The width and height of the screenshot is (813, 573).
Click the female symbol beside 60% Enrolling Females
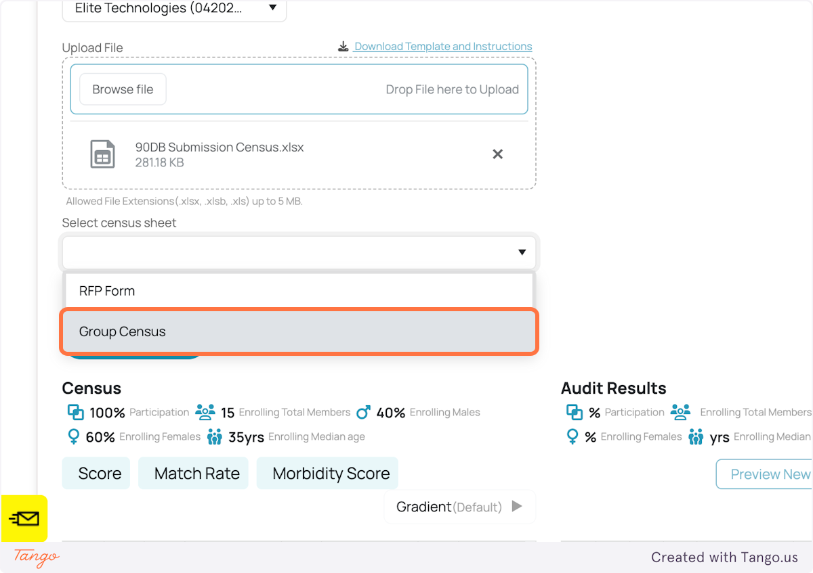coord(72,436)
